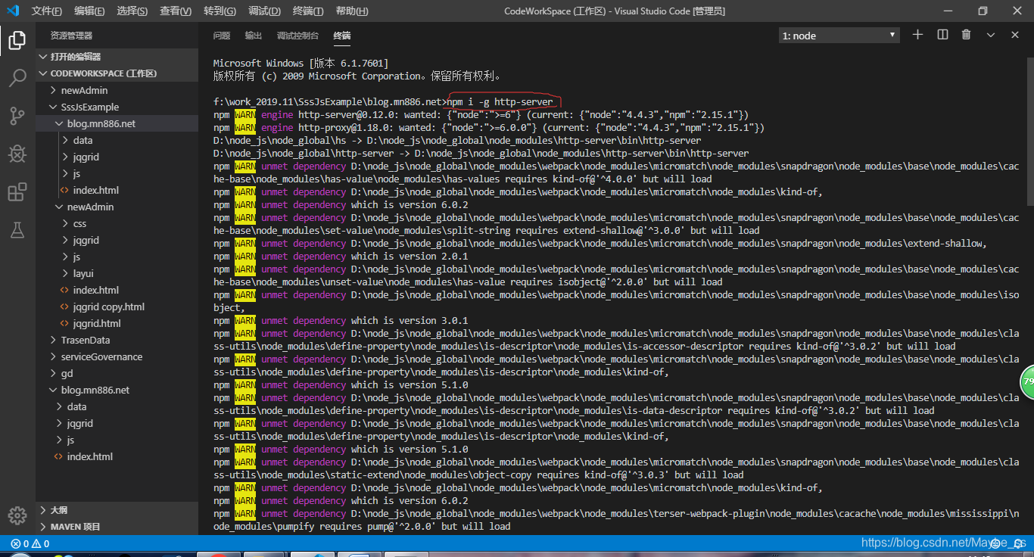Image resolution: width=1034 pixels, height=557 pixels.
Task: Select the 终端 panel tab
Action: (342, 36)
